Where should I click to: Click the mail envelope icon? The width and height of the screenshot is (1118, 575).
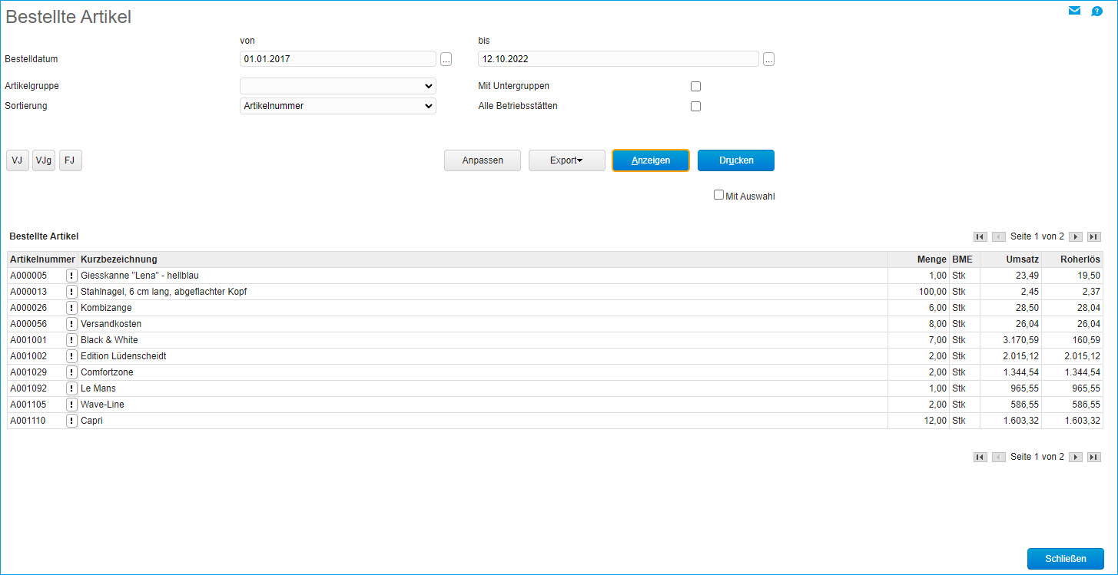point(1074,11)
